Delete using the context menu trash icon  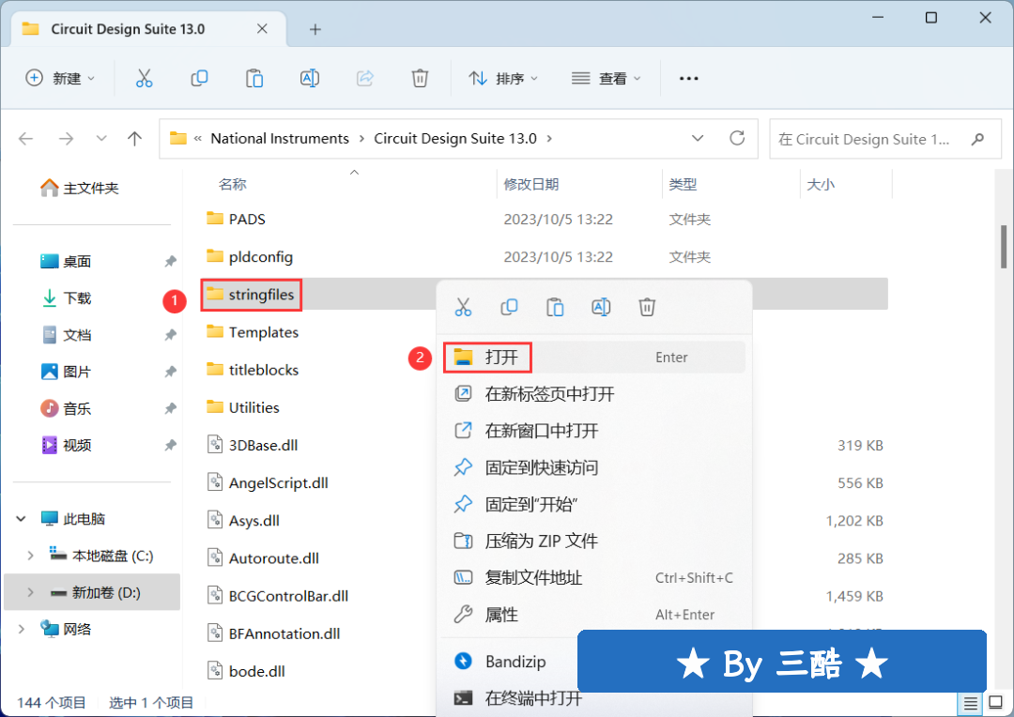(x=647, y=307)
